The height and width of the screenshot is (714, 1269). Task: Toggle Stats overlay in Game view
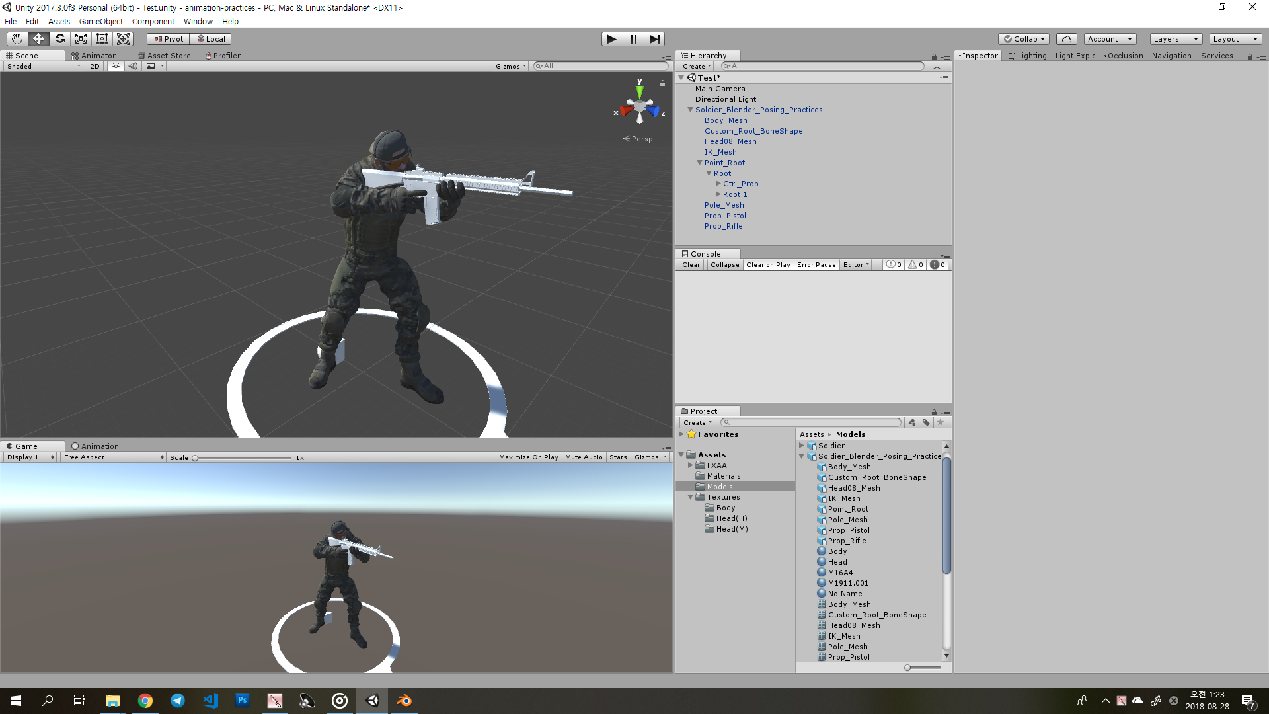coord(618,457)
